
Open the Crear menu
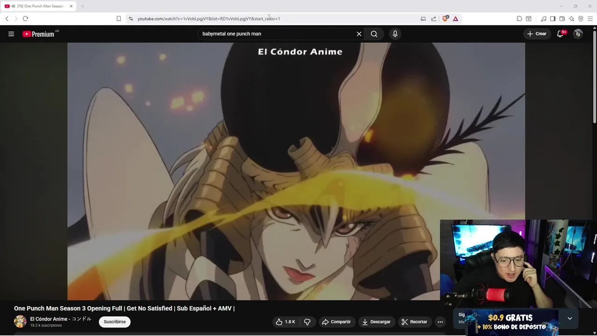[x=537, y=34]
